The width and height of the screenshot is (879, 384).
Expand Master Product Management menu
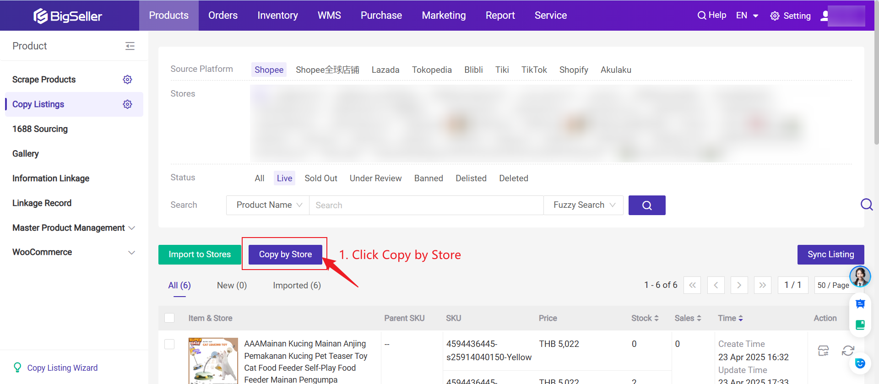click(x=74, y=228)
